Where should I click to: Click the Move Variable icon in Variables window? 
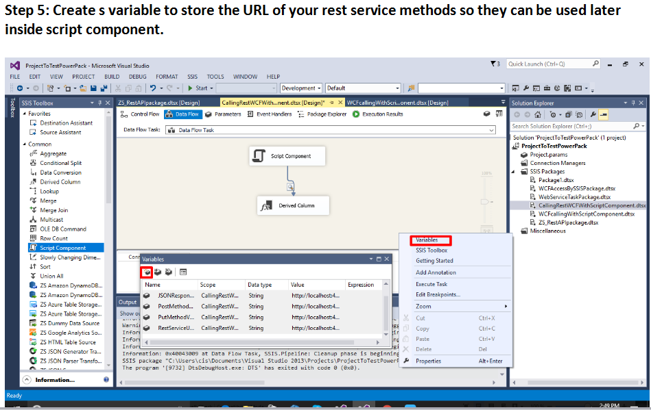(158, 272)
